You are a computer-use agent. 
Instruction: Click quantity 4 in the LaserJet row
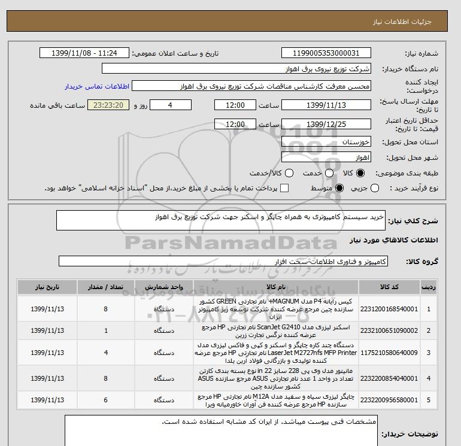[x=106, y=353]
